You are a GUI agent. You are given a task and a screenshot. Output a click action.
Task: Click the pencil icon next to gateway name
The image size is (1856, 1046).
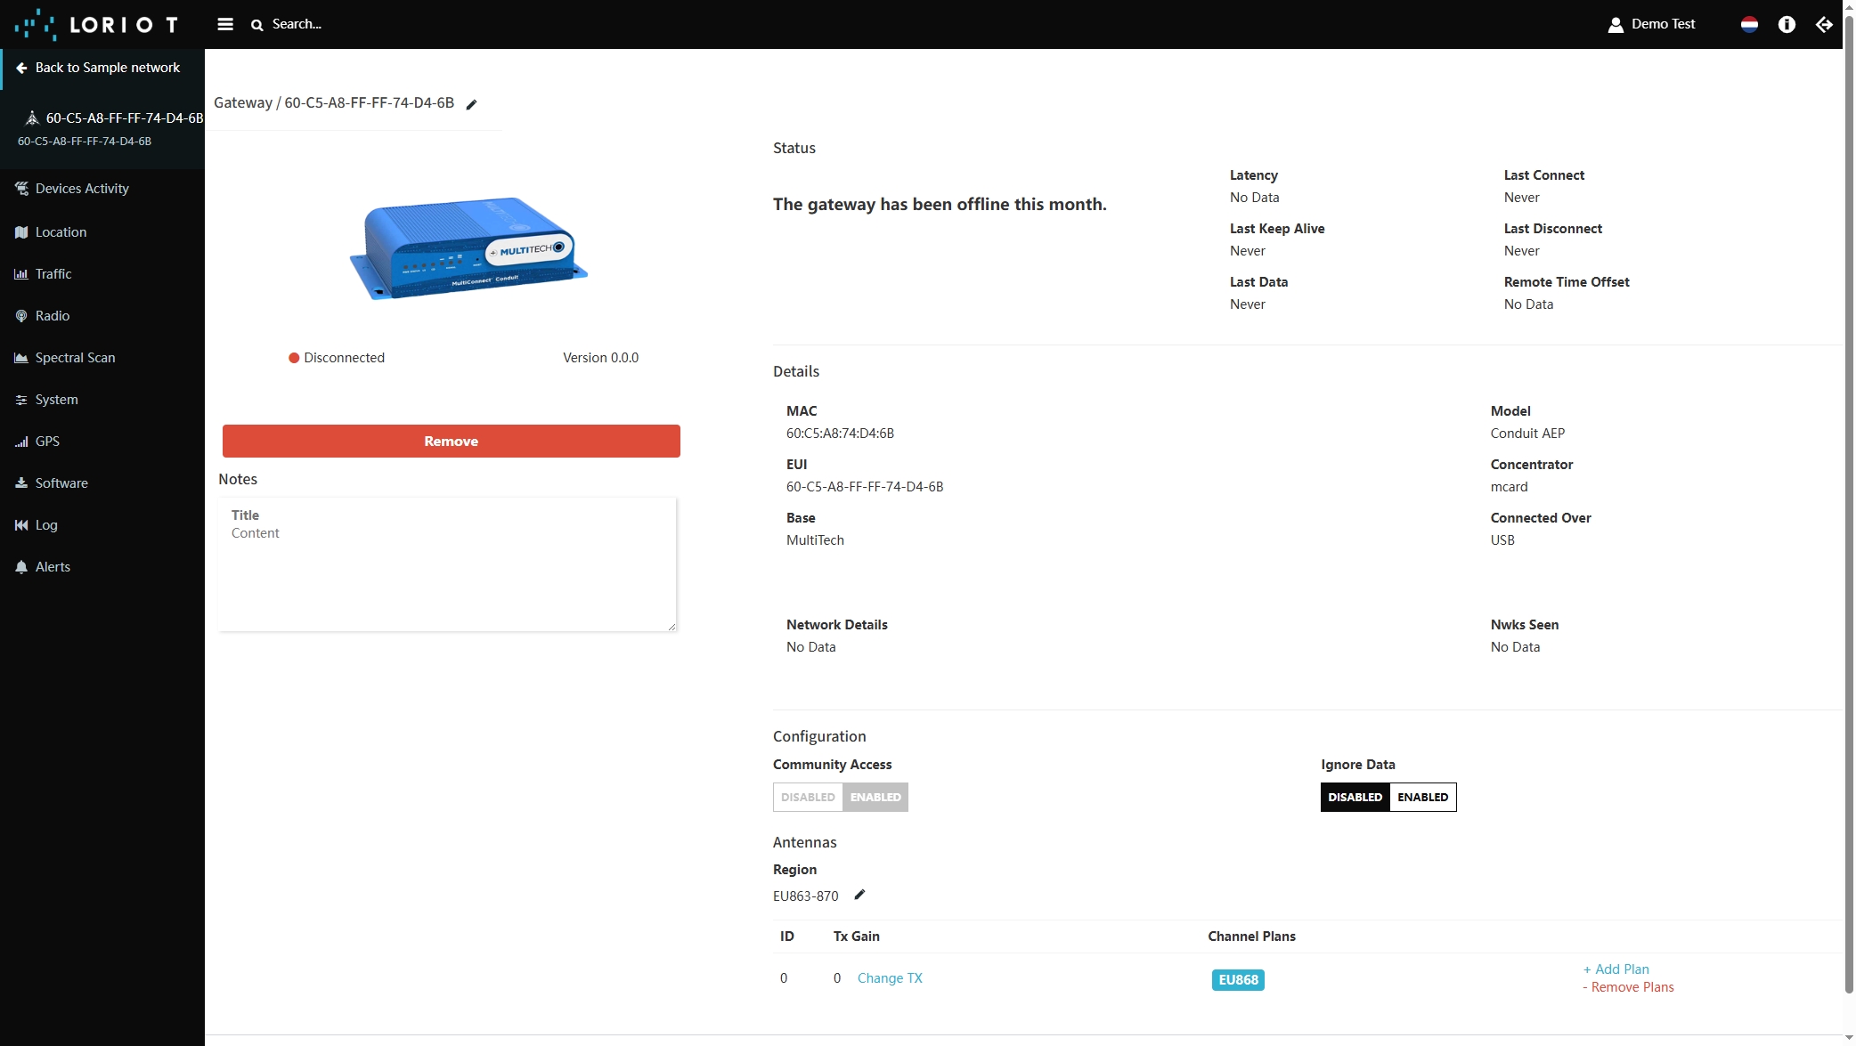472,104
